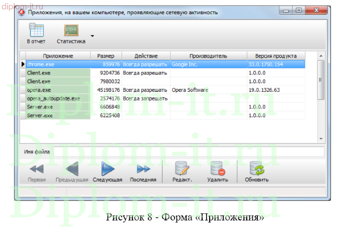Sort by the 'Размер' column header

(106, 56)
